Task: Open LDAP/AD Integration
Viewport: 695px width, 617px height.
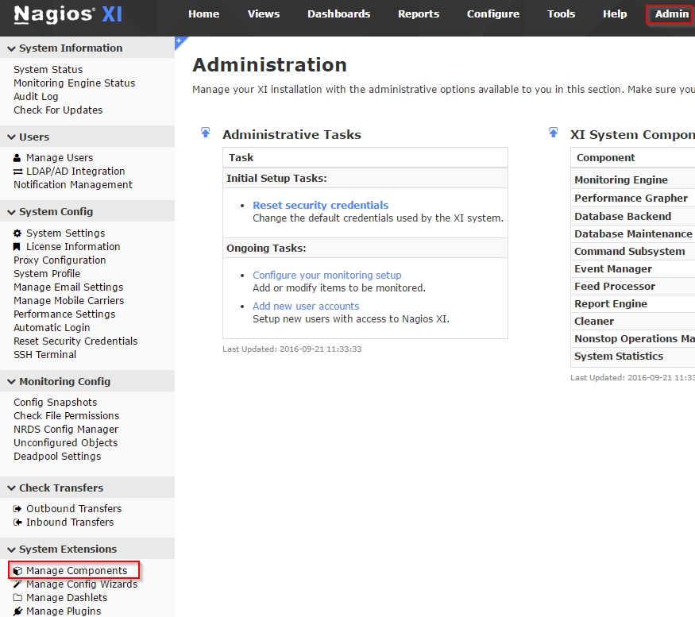Action: click(75, 172)
